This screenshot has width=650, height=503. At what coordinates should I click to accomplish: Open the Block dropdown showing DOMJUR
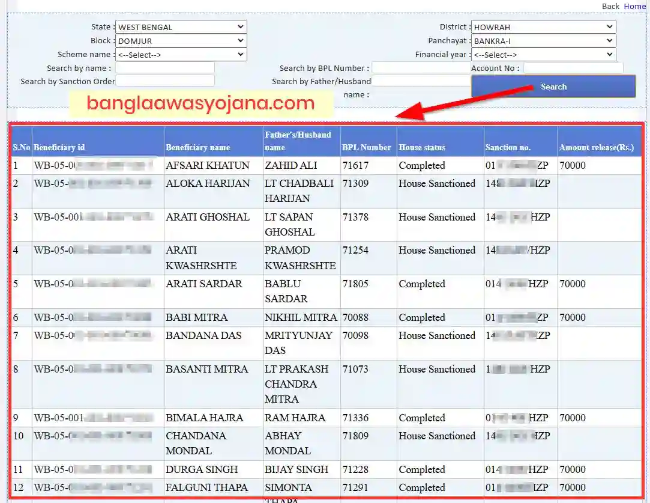coord(181,40)
